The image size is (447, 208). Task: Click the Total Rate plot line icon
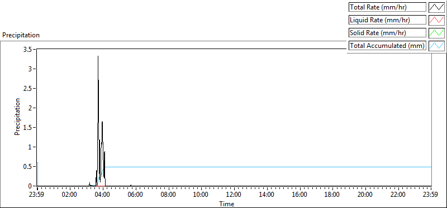437,7
